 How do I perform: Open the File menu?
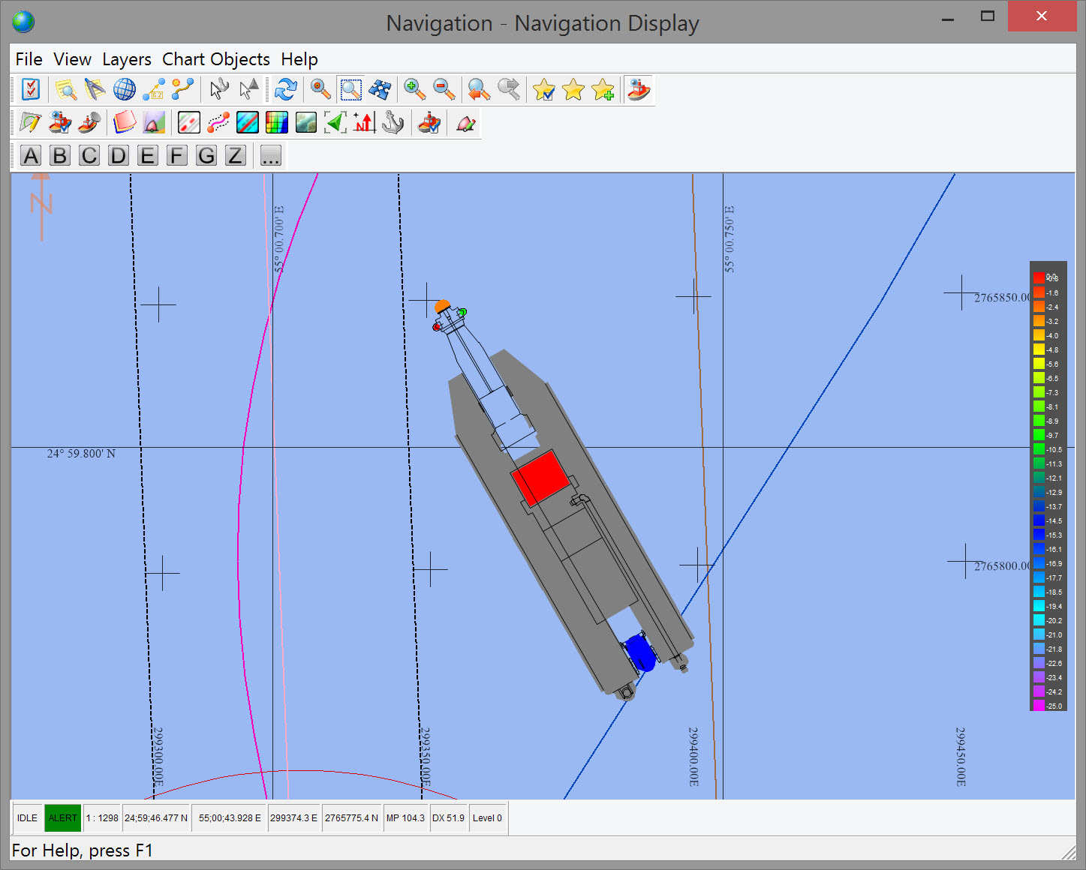tap(29, 59)
